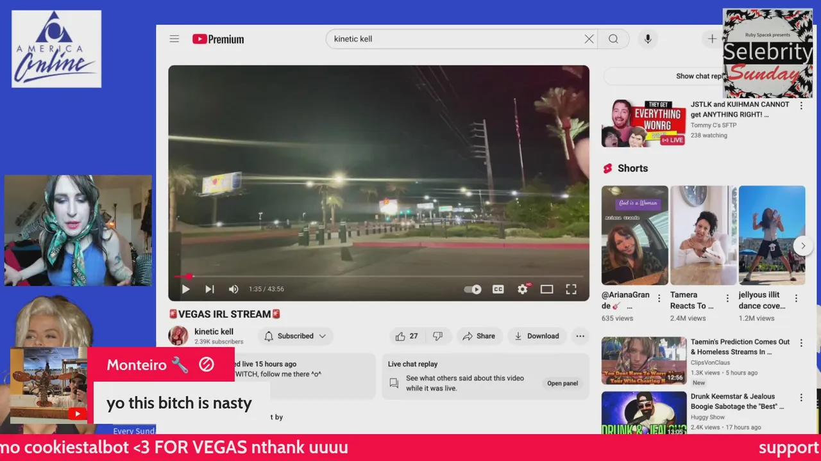Open the Tamera Reacts To short thumbnail
Screen dimensions: 821x461
(x=704, y=235)
